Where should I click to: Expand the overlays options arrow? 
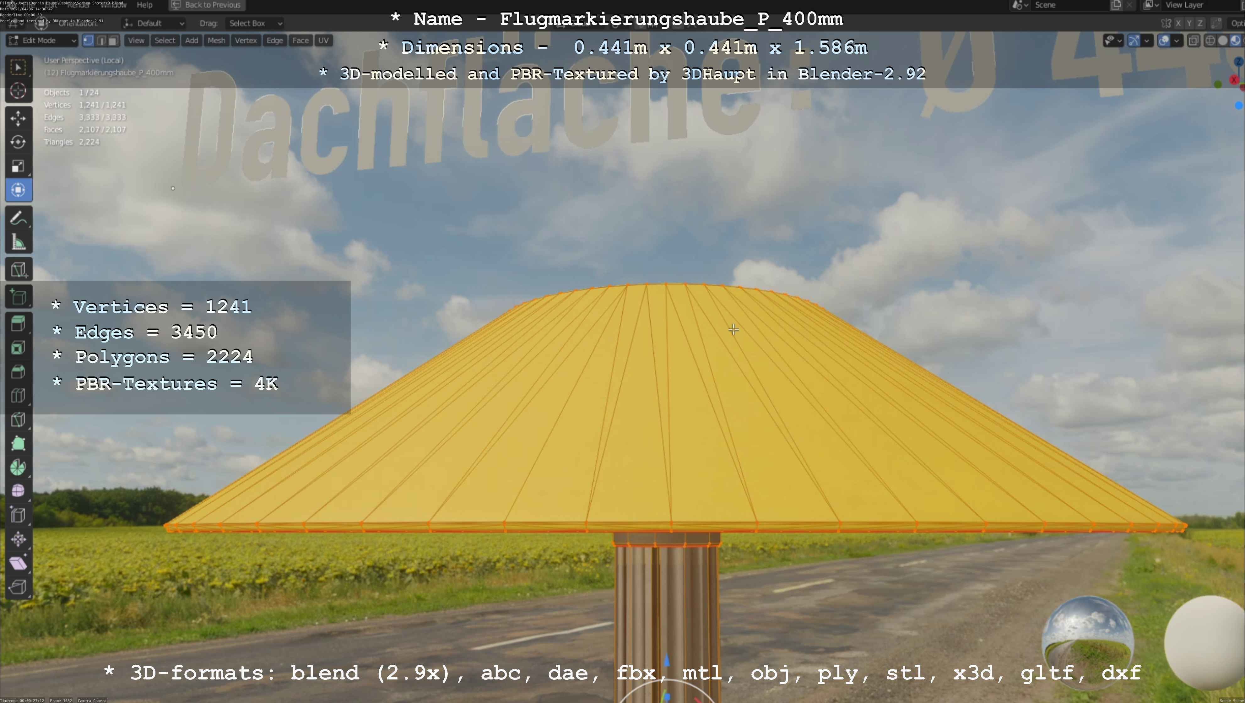tap(1177, 41)
